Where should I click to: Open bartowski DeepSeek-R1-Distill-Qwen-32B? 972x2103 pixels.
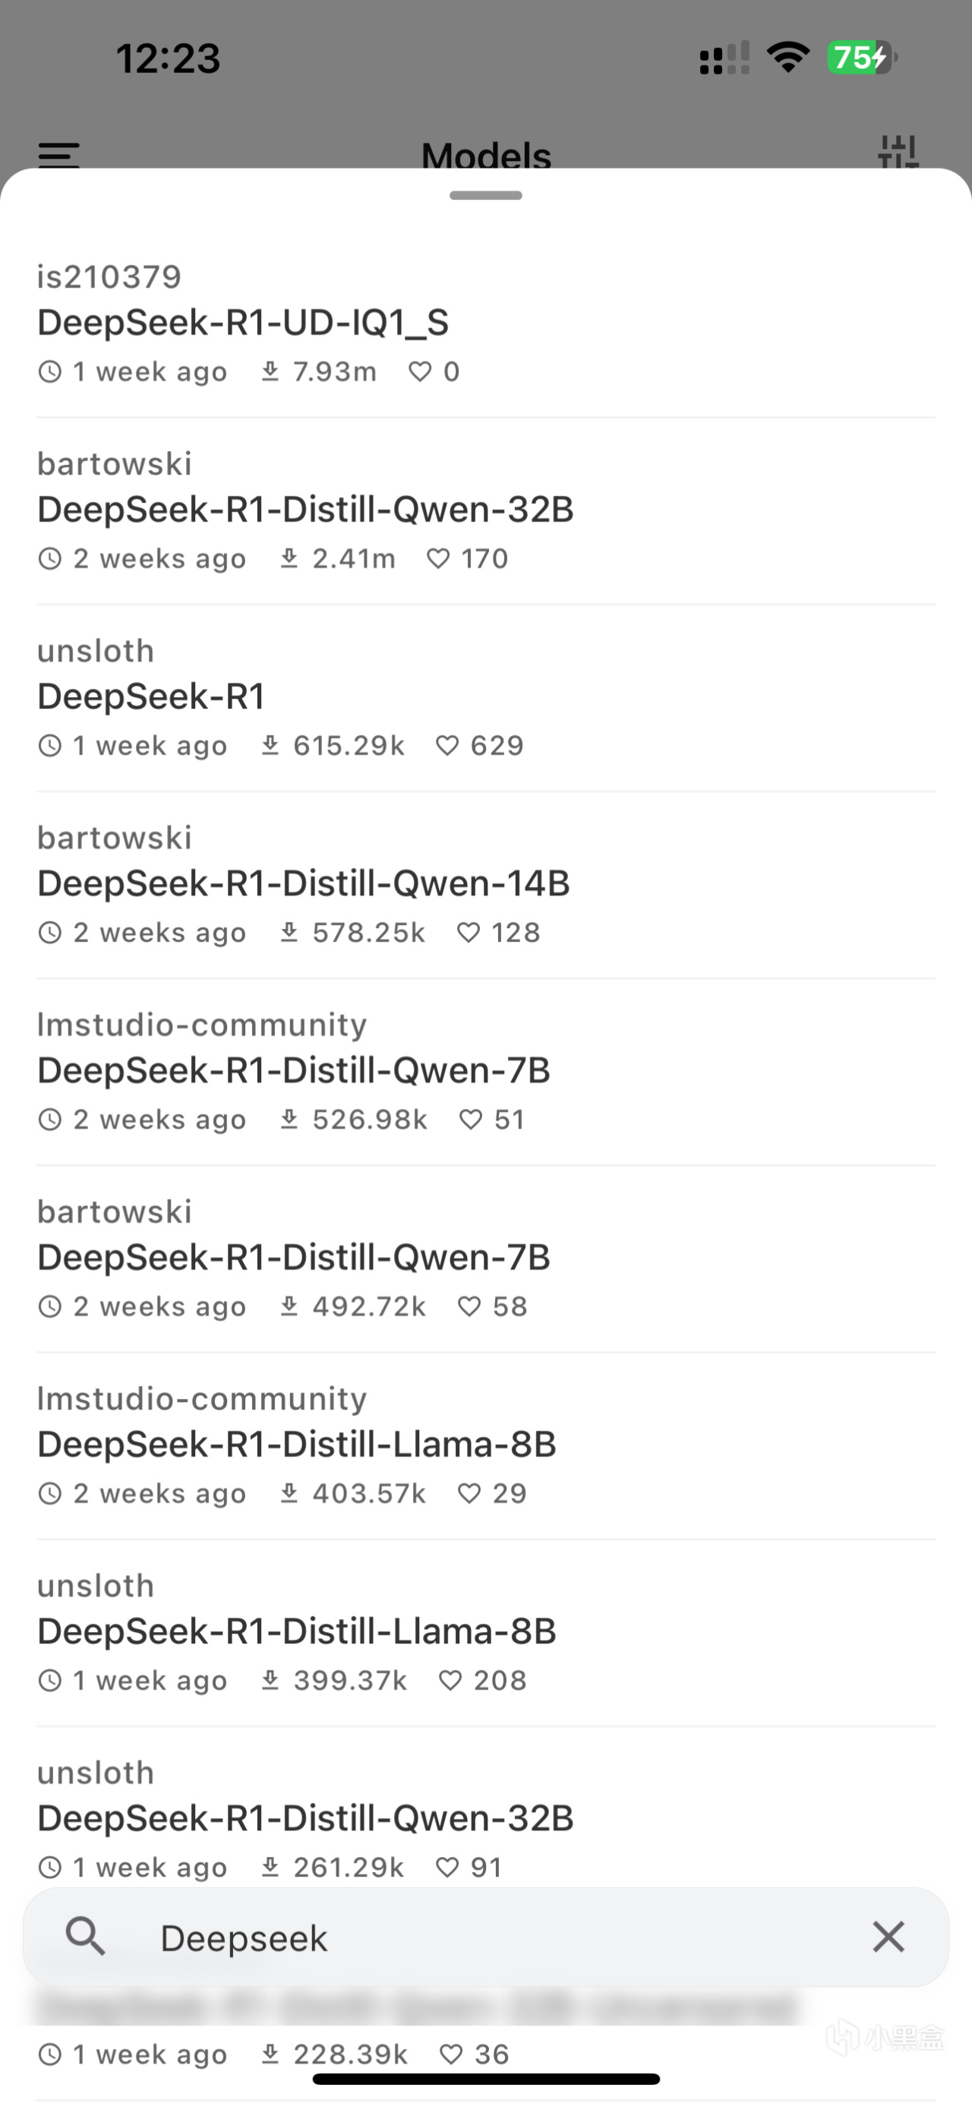click(x=305, y=510)
